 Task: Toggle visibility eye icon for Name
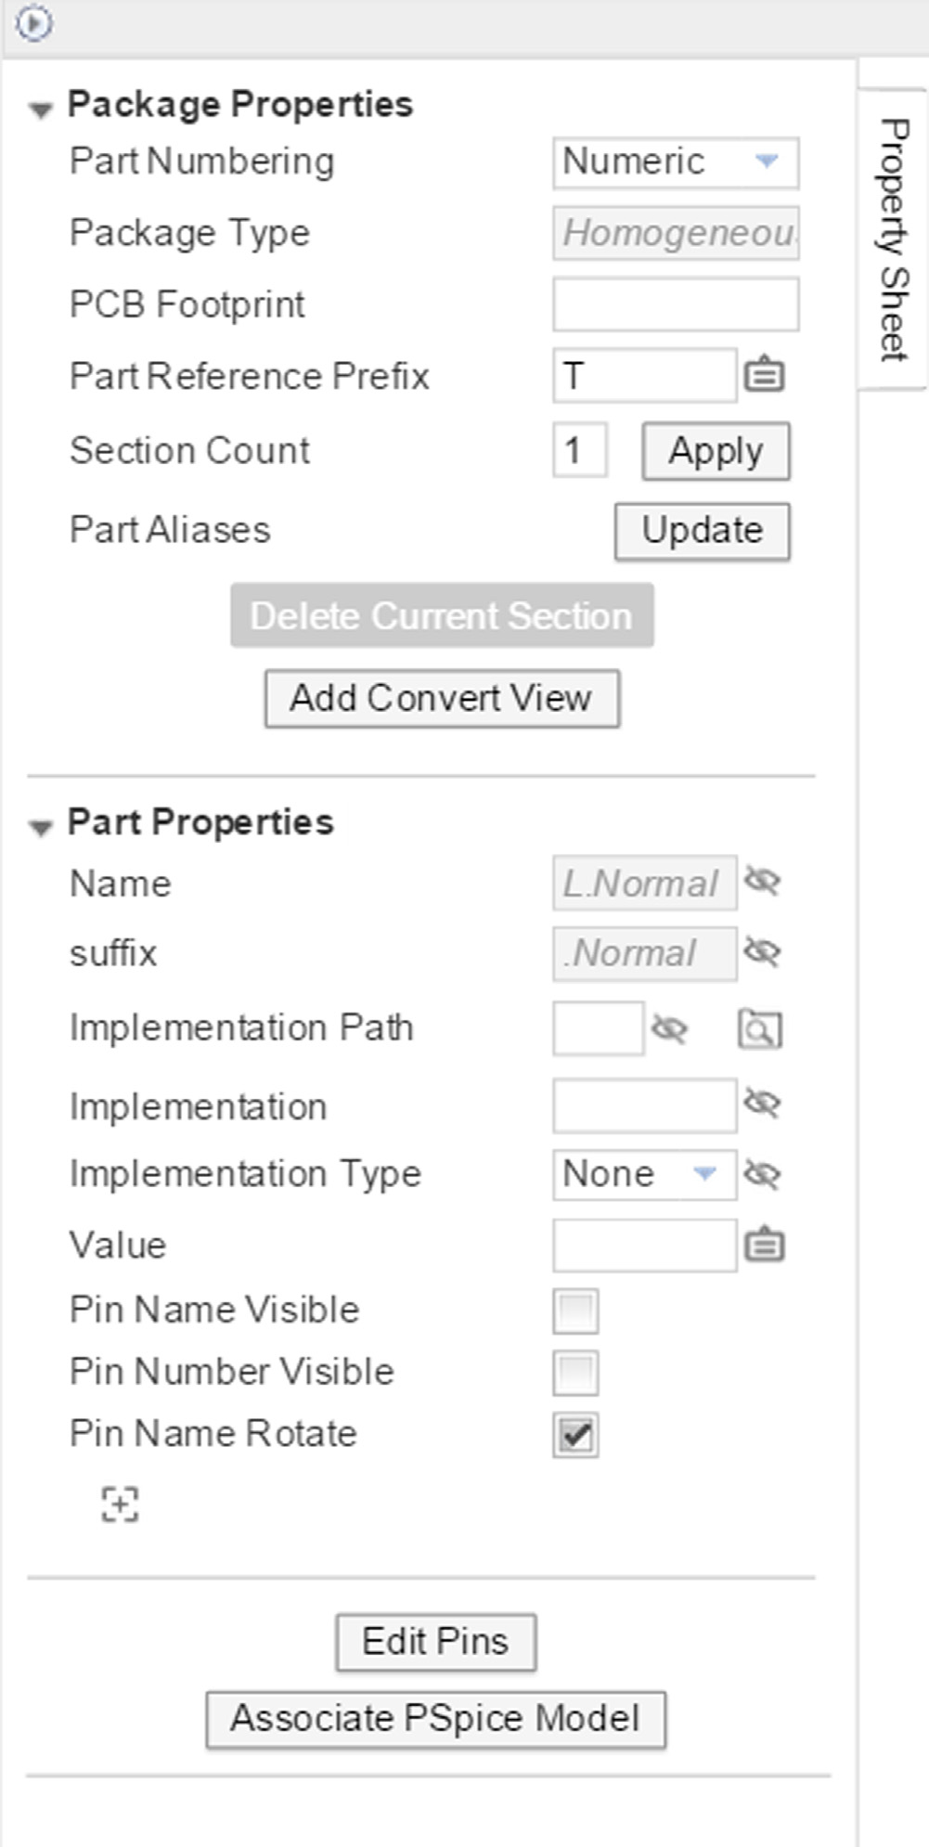(x=762, y=881)
